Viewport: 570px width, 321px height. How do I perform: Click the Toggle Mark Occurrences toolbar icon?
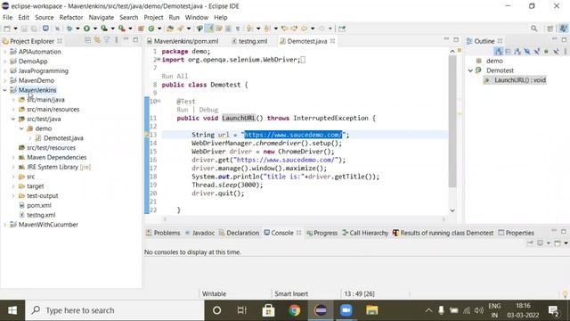[x=210, y=29]
